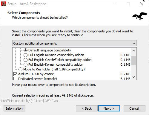Select Move to Res folder option
The width and height of the screenshot is (149, 115).
(x=20, y=69)
